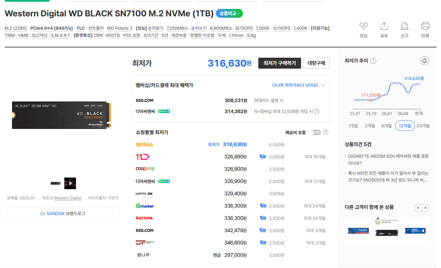The image size is (441, 268).
Task: Open the help icon beside 최저가 추이
Action: tap(373, 61)
